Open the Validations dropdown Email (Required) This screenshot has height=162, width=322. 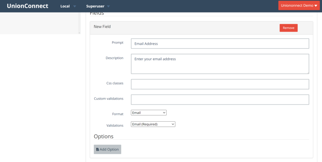pos(153,124)
